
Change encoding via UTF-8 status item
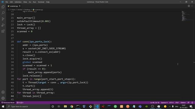[x=171, y=103]
